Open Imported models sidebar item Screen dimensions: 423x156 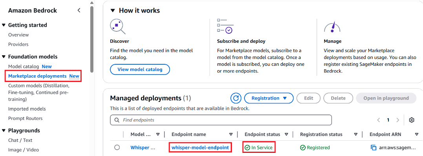pos(27,109)
